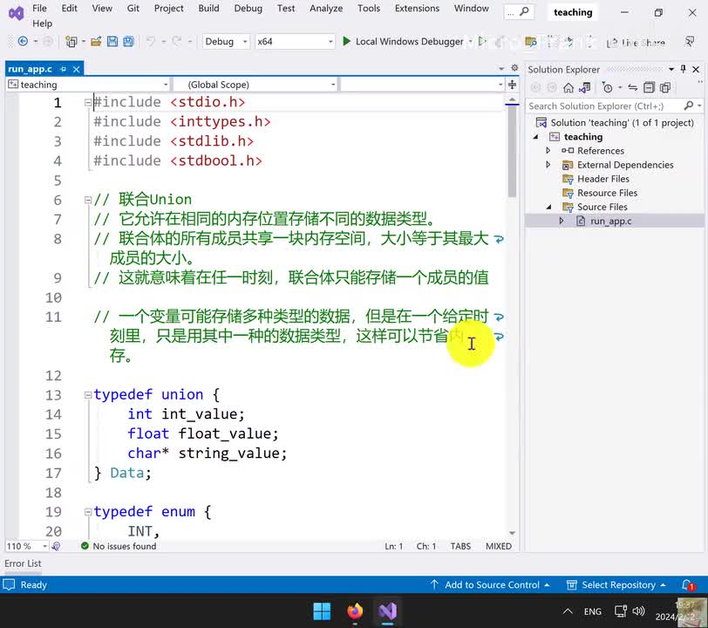Select Solution 'teaching' root node
708x628 pixels.
pyautogui.click(x=622, y=123)
